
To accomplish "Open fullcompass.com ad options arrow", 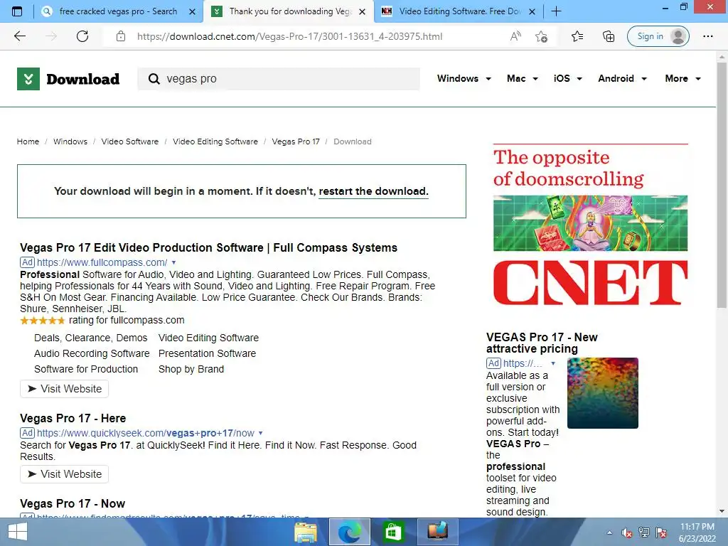I will click(x=173, y=263).
